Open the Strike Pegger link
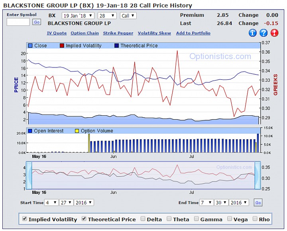The image size is (287, 231). 118,33
